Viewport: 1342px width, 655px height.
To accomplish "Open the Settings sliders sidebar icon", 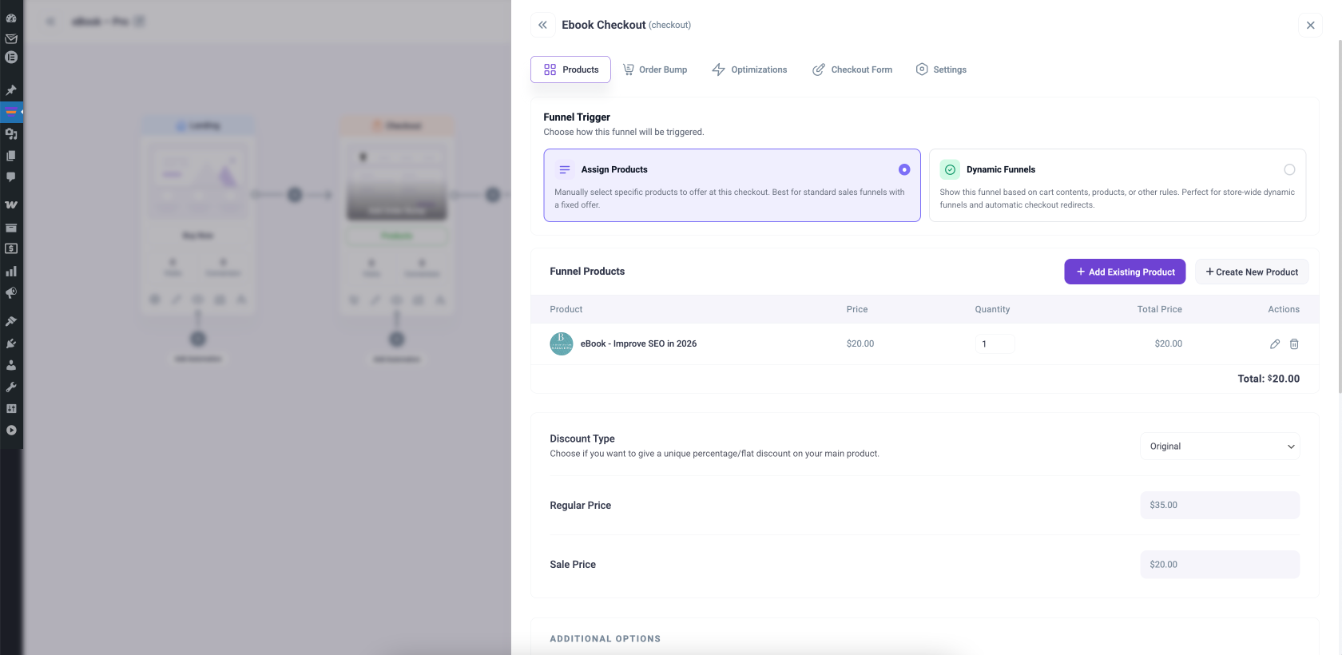I will (x=11, y=408).
